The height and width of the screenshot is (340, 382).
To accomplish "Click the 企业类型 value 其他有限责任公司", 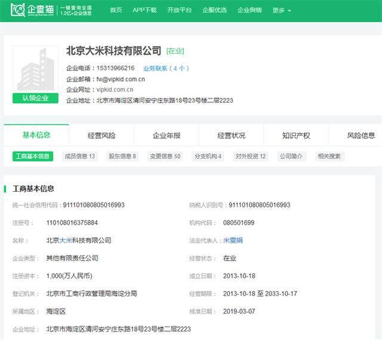I will point(72,258).
